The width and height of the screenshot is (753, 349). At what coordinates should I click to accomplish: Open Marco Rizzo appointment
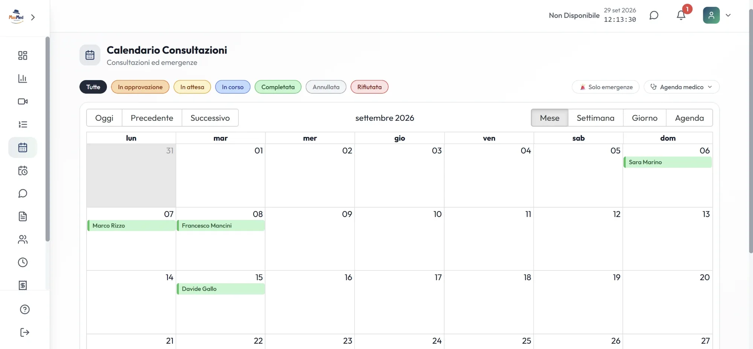[131, 226]
